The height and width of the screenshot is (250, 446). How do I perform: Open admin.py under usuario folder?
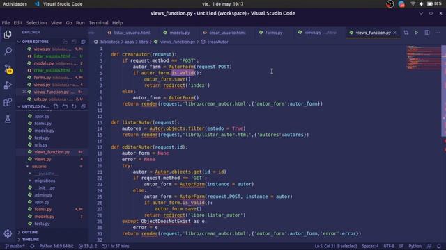pos(43,195)
